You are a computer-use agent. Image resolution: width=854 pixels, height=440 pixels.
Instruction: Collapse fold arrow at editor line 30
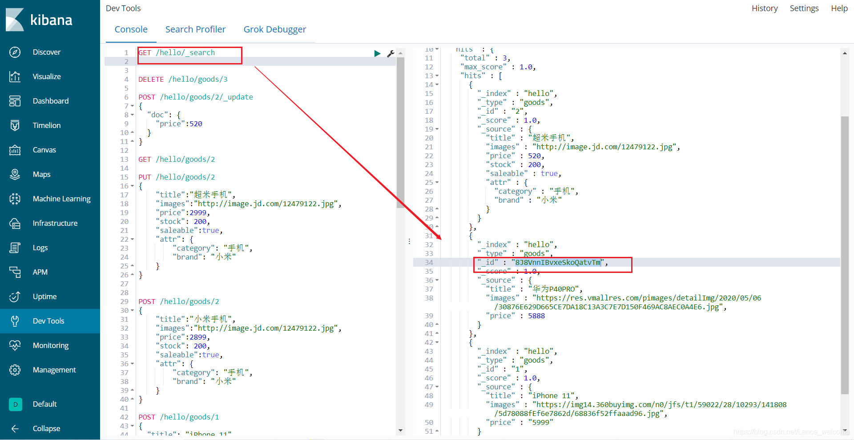click(x=133, y=311)
